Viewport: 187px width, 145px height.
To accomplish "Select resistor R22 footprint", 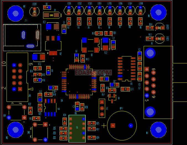I will (x=30, y=111).
